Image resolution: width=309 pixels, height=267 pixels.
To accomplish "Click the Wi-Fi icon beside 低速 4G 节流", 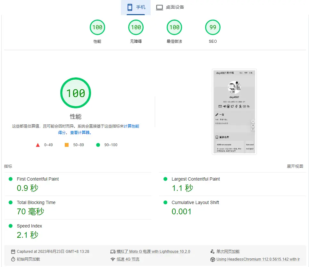I will [x=113, y=259].
